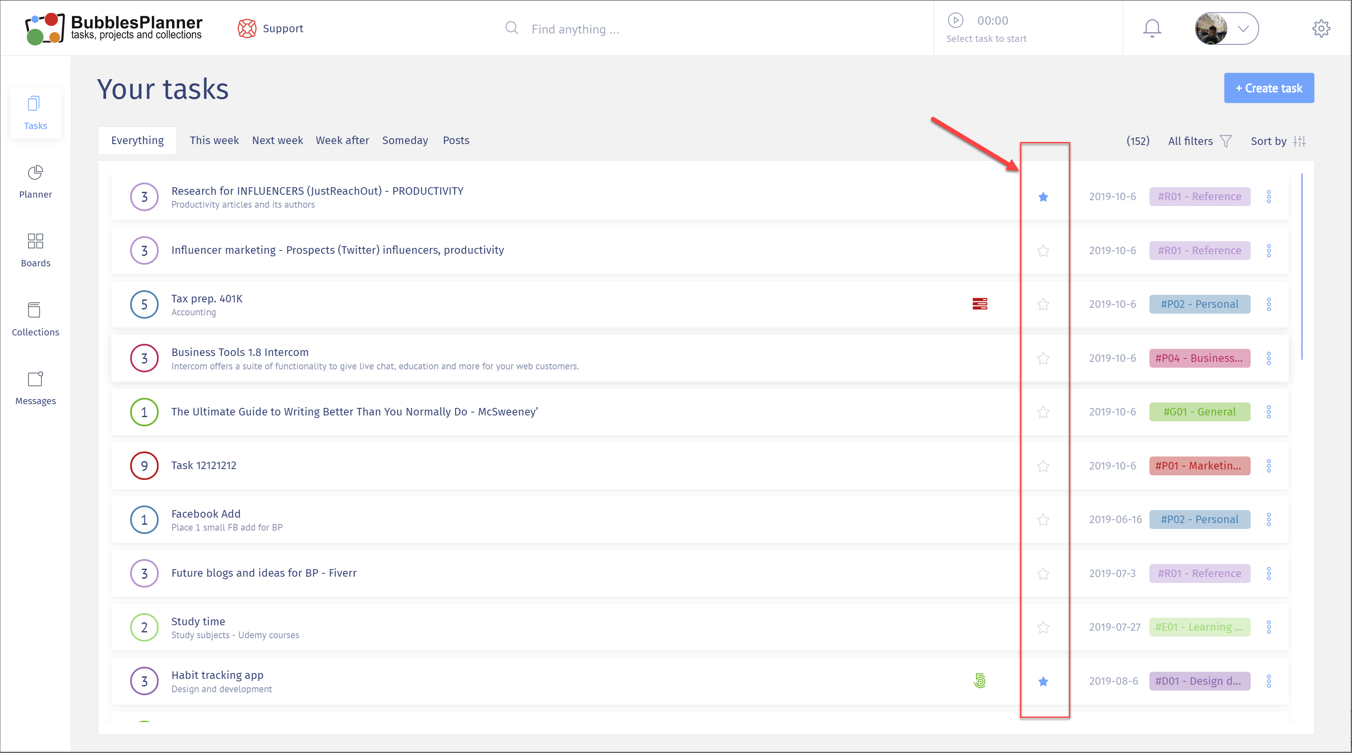Click the Create task button
This screenshot has height=753, width=1352.
coord(1269,88)
